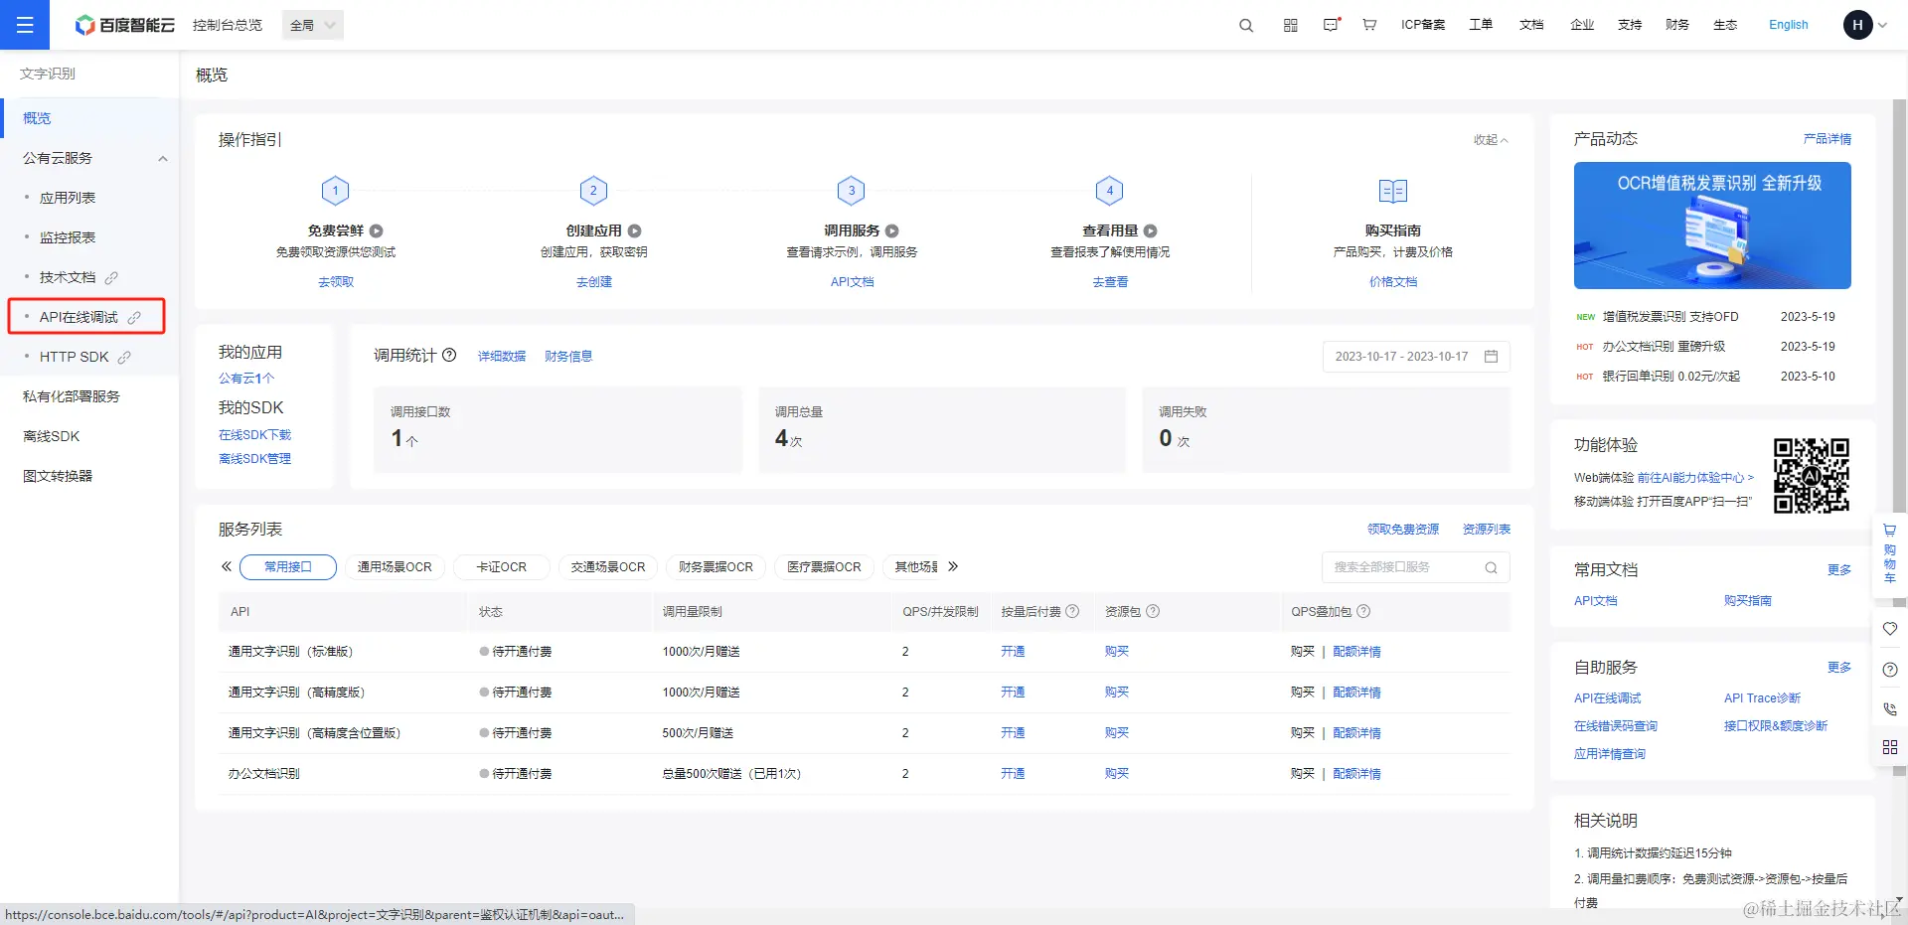Open 在线SDK下载 link
The width and height of the screenshot is (1908, 925).
tap(254, 435)
